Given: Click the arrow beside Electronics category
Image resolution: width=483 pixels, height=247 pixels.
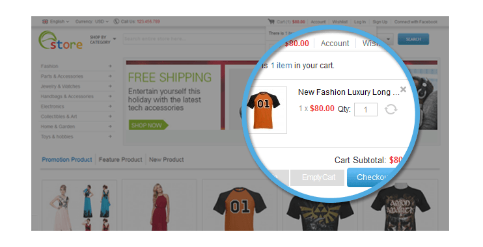Looking at the screenshot, I should point(110,107).
